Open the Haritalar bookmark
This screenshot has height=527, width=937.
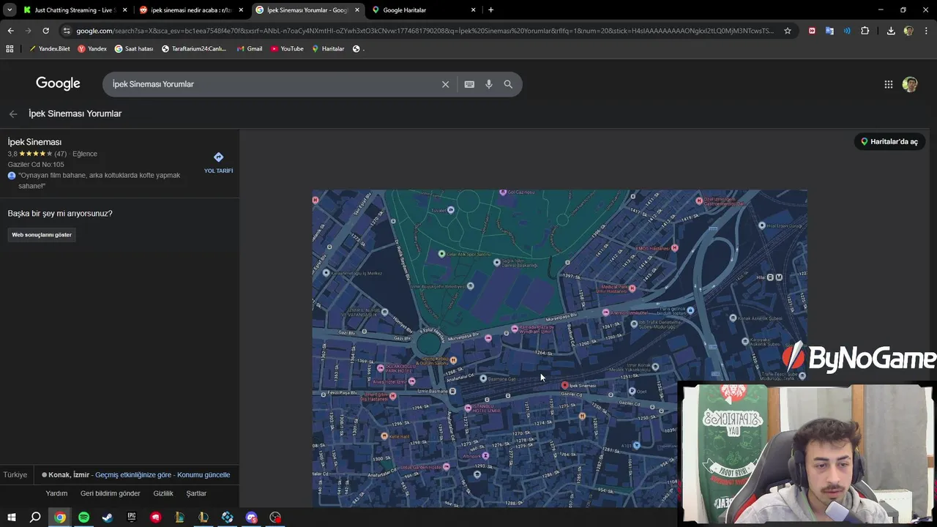328,49
